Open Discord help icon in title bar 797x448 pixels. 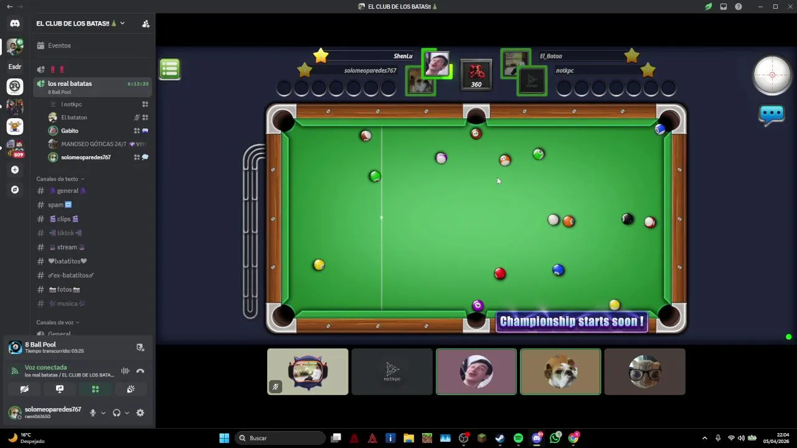(x=738, y=7)
